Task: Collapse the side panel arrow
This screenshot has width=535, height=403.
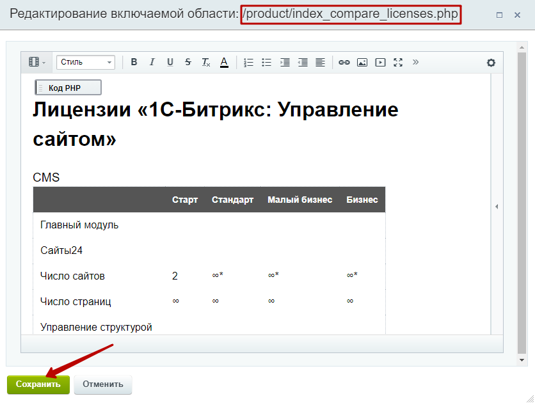Action: [497, 206]
